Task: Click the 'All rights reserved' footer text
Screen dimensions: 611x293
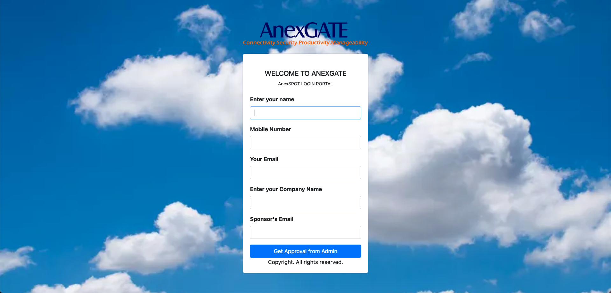Action: pos(319,262)
